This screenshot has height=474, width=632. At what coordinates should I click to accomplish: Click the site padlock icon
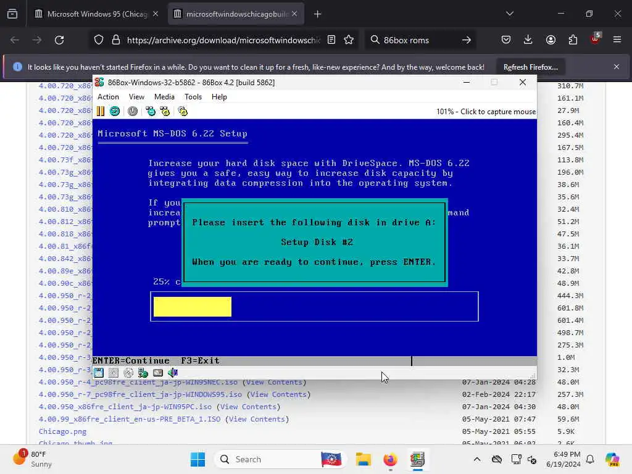116,40
